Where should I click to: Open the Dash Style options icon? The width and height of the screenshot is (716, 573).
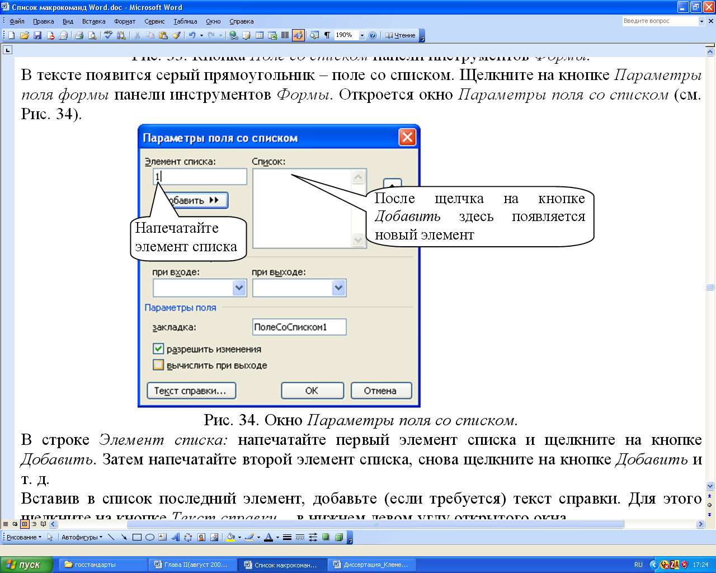[x=300, y=537]
